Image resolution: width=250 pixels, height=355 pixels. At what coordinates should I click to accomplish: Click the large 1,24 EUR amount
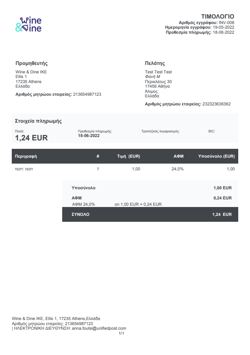(x=32, y=137)
